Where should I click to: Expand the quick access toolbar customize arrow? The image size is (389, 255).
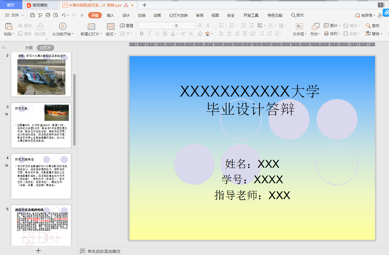coord(82,15)
